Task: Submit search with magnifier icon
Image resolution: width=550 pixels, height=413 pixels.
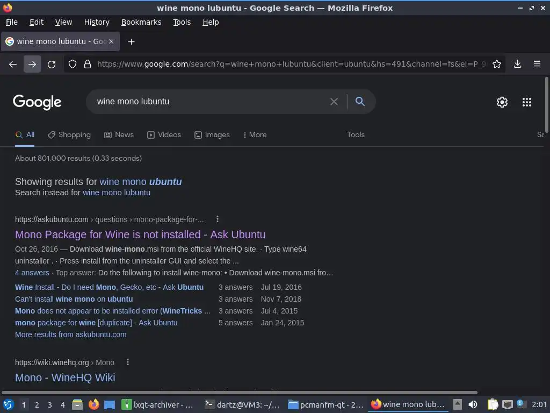Action: [360, 102]
